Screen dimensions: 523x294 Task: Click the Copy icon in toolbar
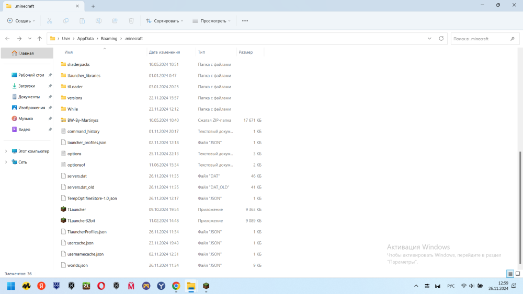pos(66,21)
